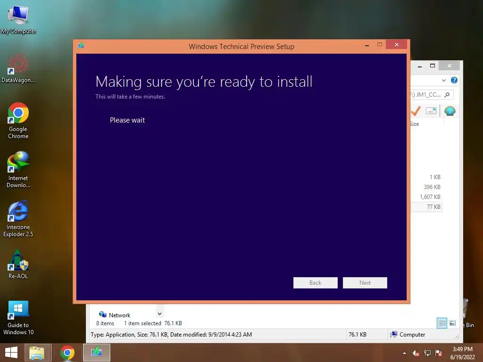Click the Recycle Bin desktop icon
The height and width of the screenshot is (362, 483).
click(467, 313)
